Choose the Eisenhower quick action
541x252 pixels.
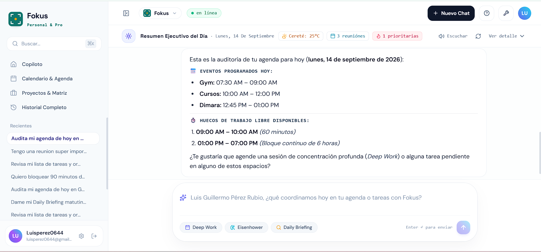tap(246, 227)
